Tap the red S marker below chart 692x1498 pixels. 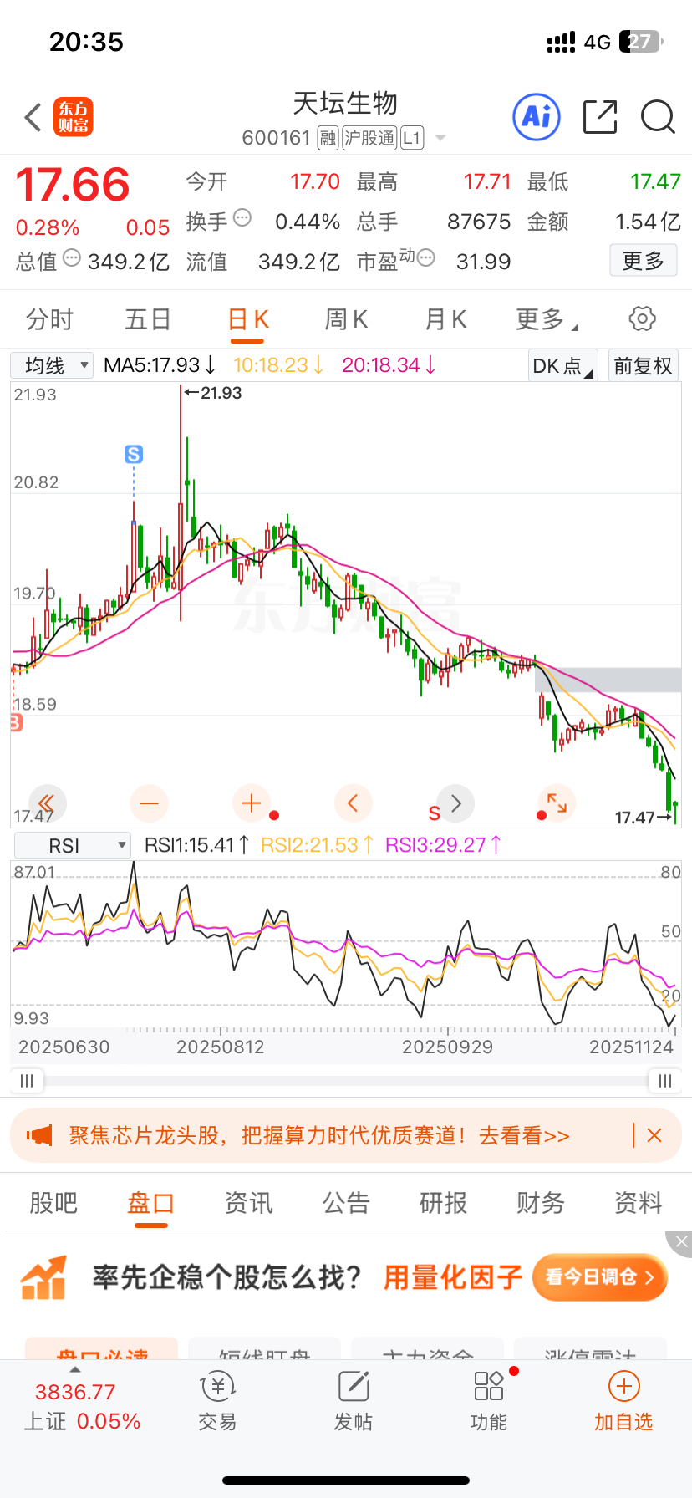click(x=434, y=813)
